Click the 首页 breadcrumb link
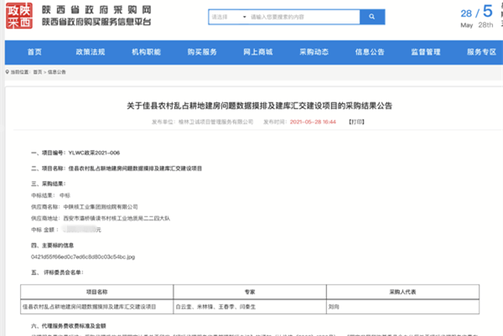 38,73
